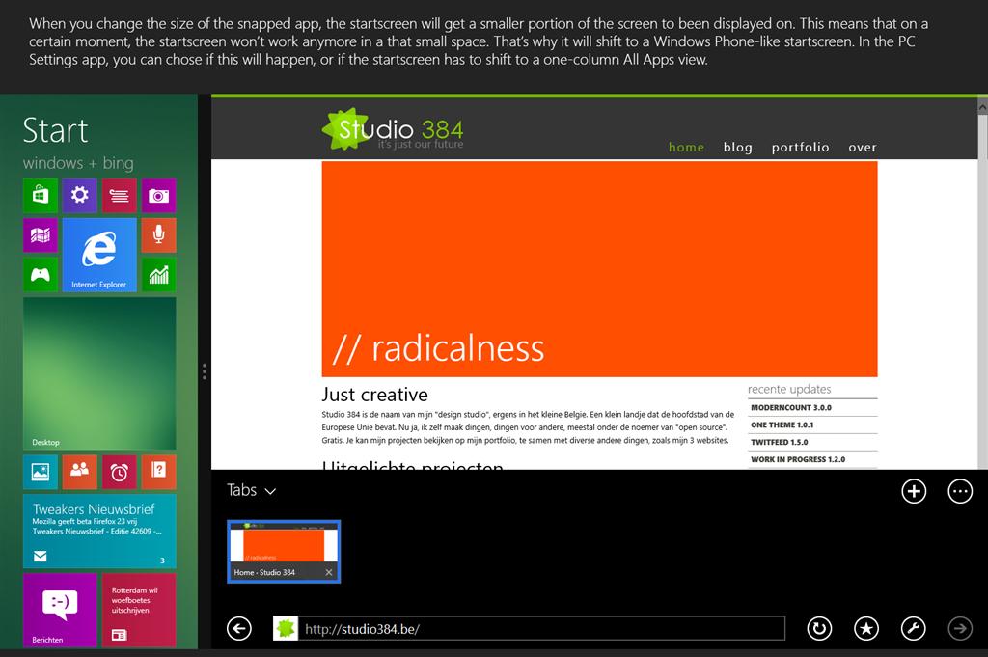Open TWITFEED 1.5.0 update link

tap(779, 442)
